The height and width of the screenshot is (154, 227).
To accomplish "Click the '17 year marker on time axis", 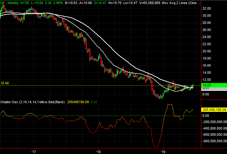I will click(34, 152).
